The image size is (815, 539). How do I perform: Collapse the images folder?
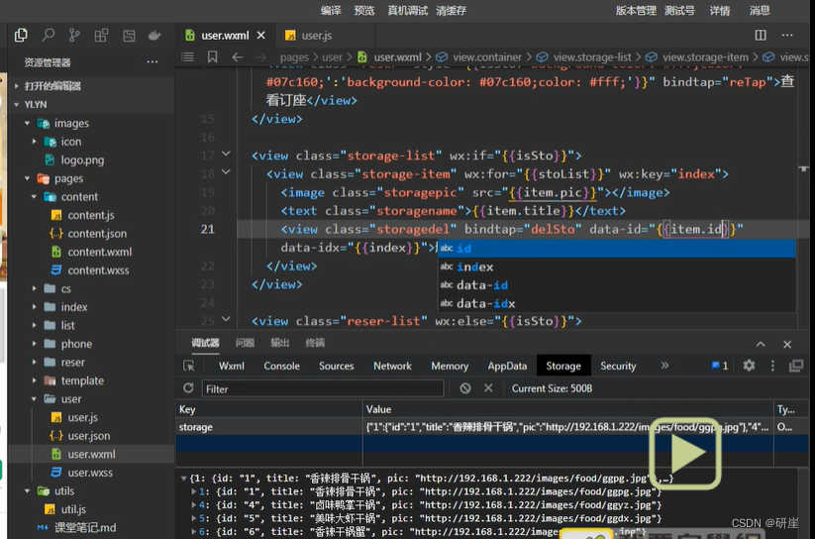point(28,123)
